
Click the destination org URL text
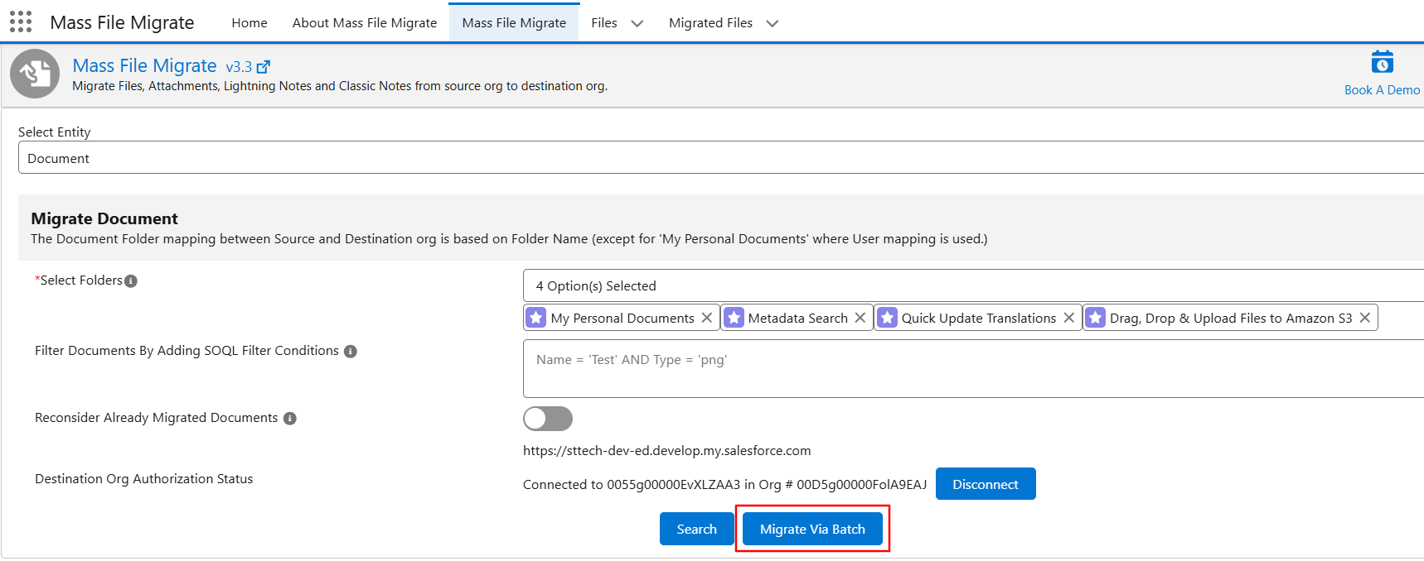click(x=667, y=451)
